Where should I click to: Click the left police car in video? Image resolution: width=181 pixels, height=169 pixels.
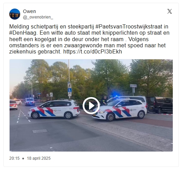[x=54, y=109]
